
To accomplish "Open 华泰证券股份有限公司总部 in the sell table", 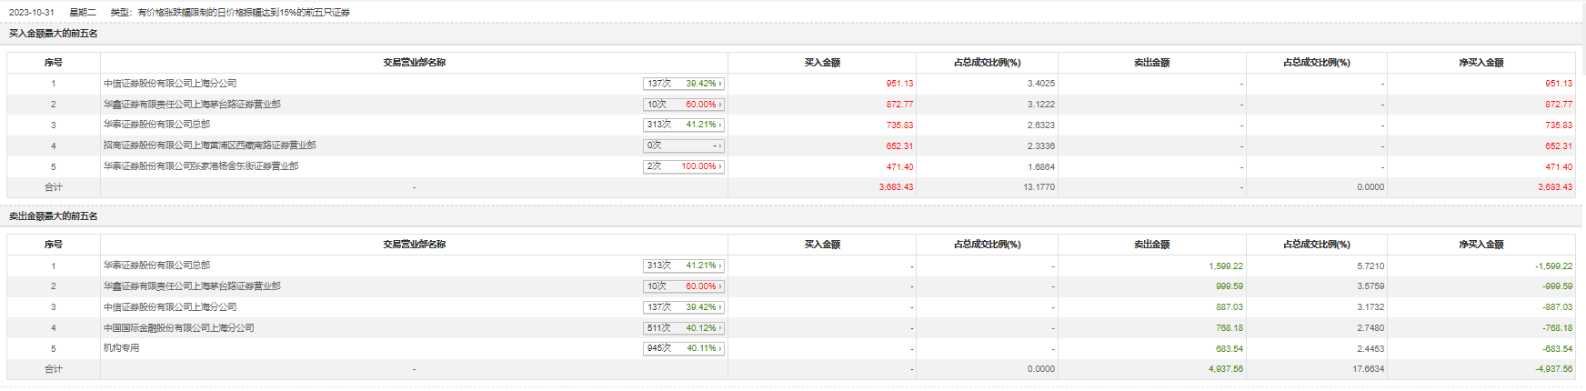I will click(x=156, y=266).
